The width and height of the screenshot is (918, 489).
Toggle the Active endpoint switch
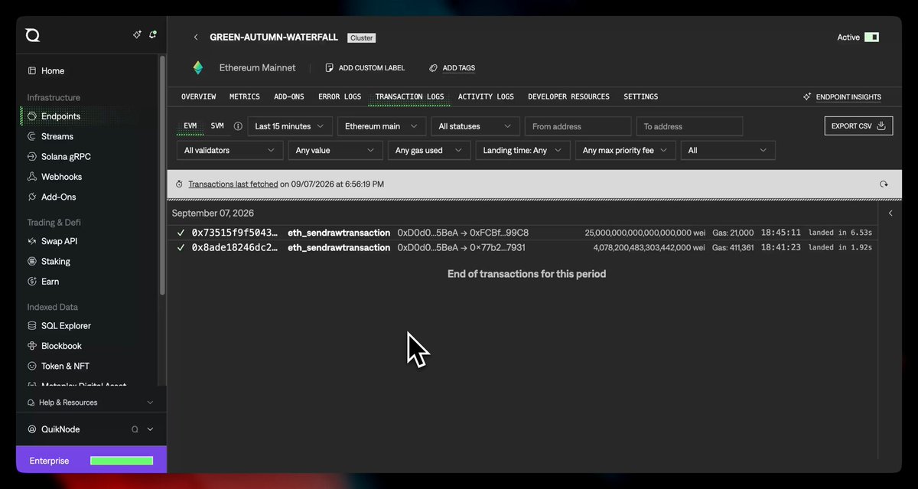tap(871, 37)
